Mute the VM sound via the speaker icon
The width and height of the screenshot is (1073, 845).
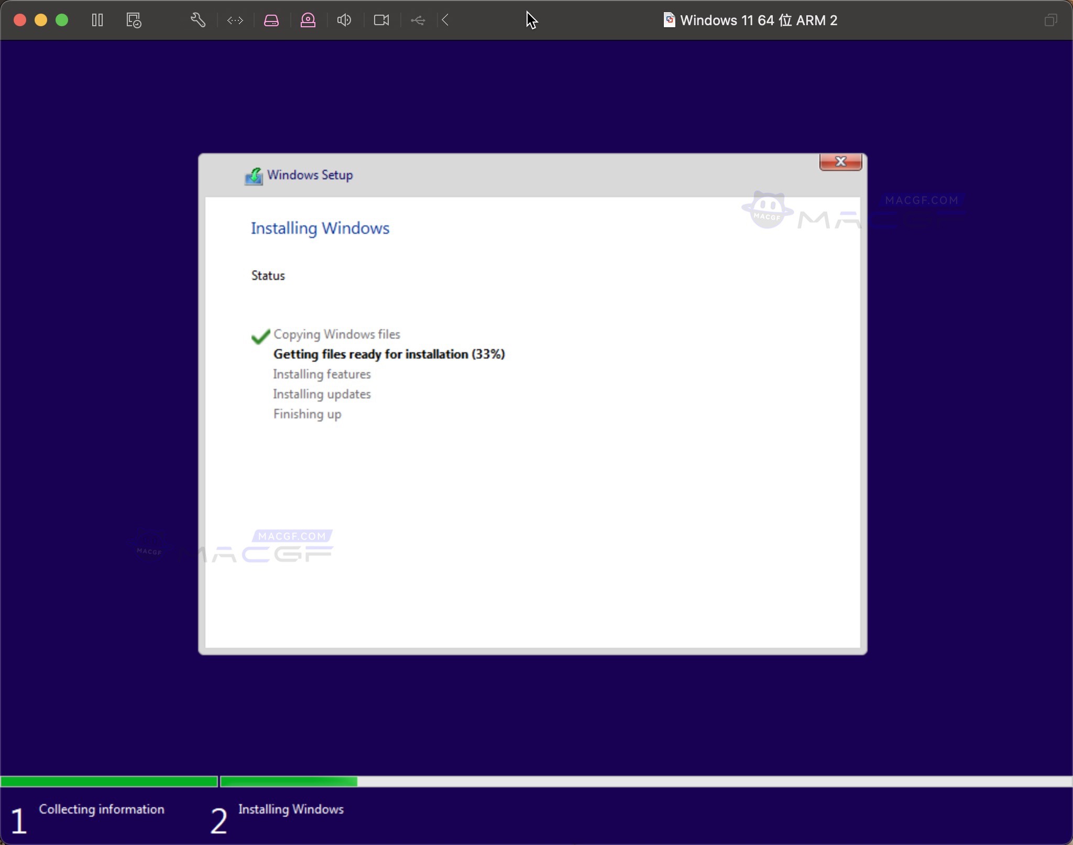(344, 20)
